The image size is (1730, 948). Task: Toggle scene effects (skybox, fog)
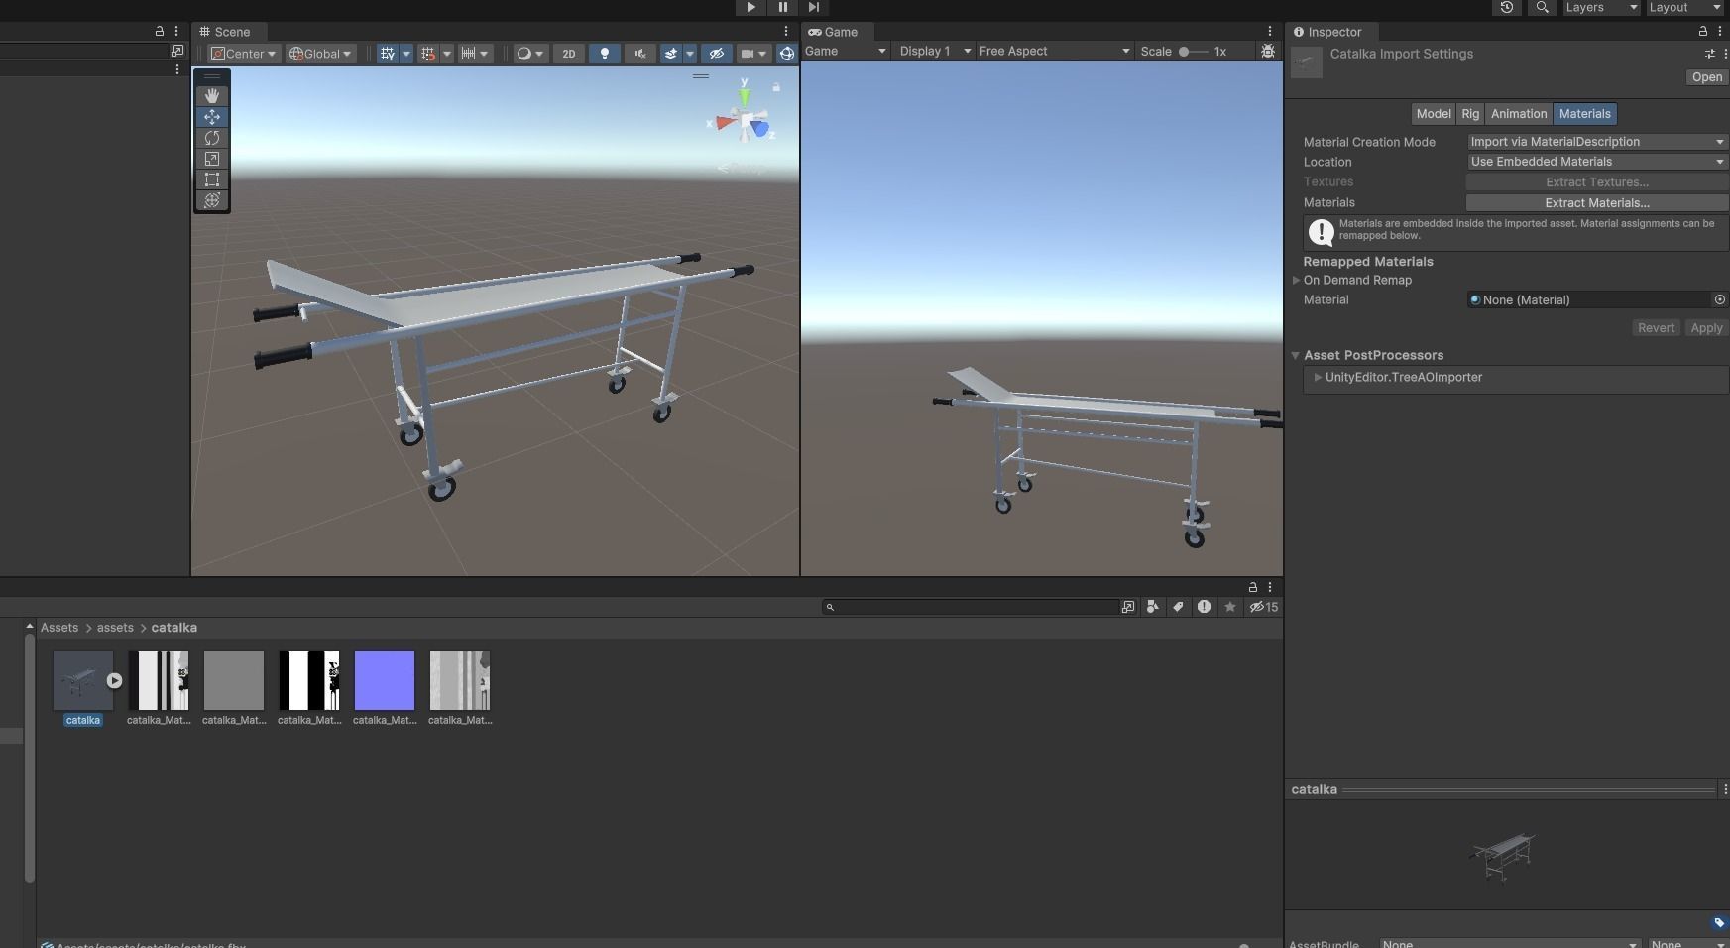[671, 54]
